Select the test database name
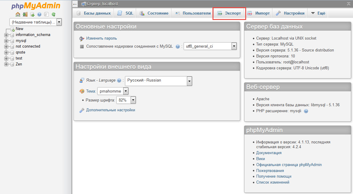Viewport: 353px width, 194px height. tap(19, 58)
